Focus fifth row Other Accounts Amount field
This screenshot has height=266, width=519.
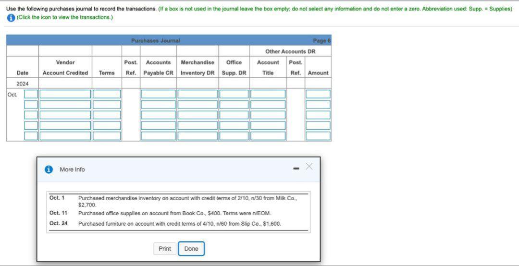click(x=318, y=136)
